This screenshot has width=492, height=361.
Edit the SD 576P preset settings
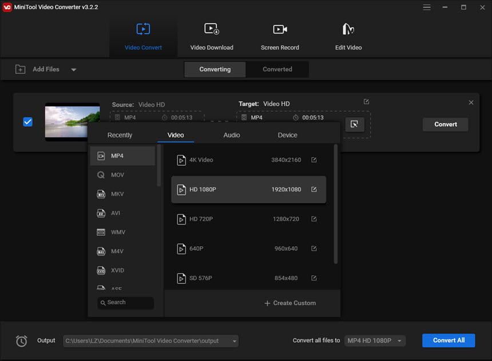[x=314, y=278]
